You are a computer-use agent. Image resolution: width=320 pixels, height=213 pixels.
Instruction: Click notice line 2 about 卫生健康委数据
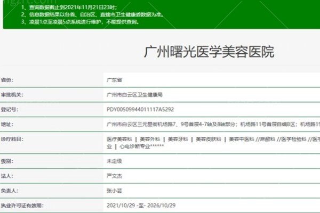92,15
